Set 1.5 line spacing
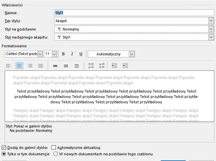216x161 pixels. pos(66,66)
